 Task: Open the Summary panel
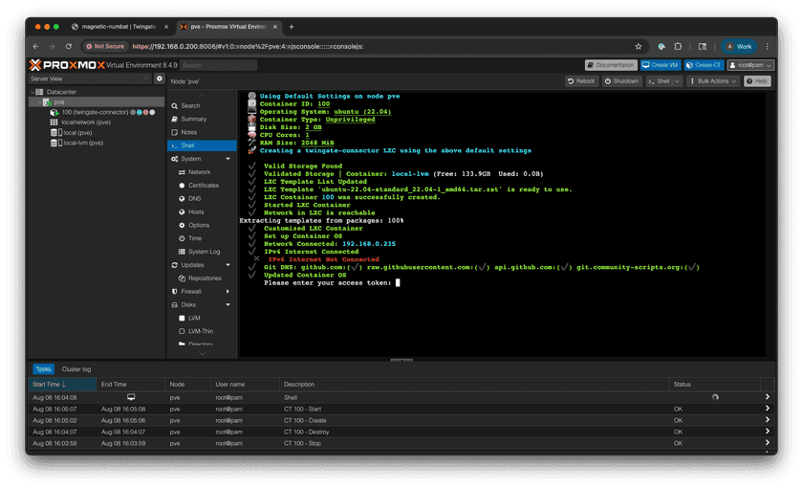[x=193, y=119]
